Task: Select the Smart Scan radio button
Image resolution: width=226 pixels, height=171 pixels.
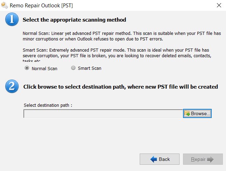Action: pos(73,68)
